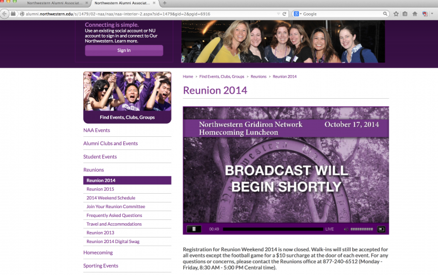The width and height of the screenshot is (438, 275).
Task: Open Homecoming sidebar item
Action: pyautogui.click(x=98, y=252)
